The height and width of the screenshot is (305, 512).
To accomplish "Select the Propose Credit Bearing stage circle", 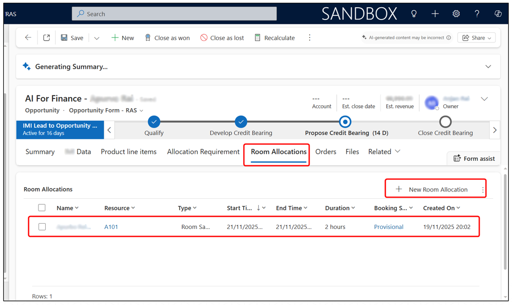I will point(345,121).
